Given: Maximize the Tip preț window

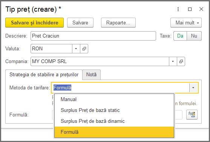Looking at the screenshot, I should point(190,9).
